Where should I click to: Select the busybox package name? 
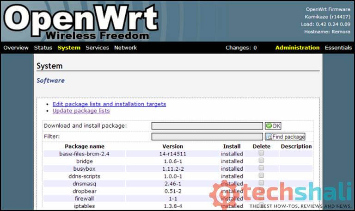84,169
